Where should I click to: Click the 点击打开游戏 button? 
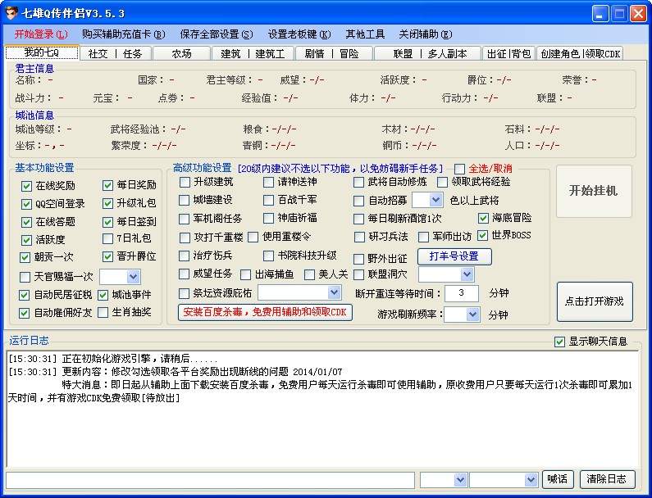tap(595, 301)
